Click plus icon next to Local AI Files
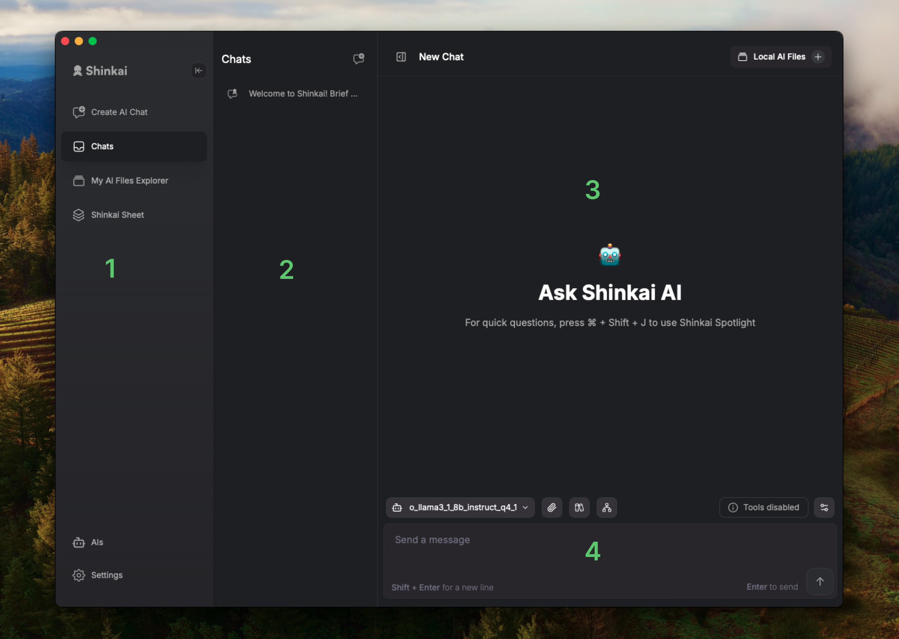The height and width of the screenshot is (639, 899). 818,57
